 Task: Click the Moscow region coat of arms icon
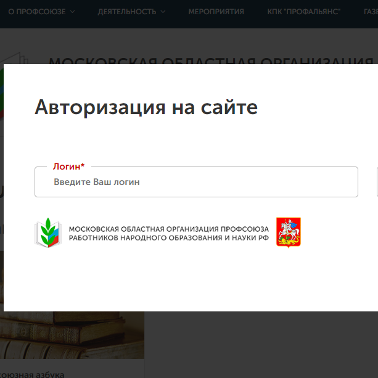tap(289, 232)
